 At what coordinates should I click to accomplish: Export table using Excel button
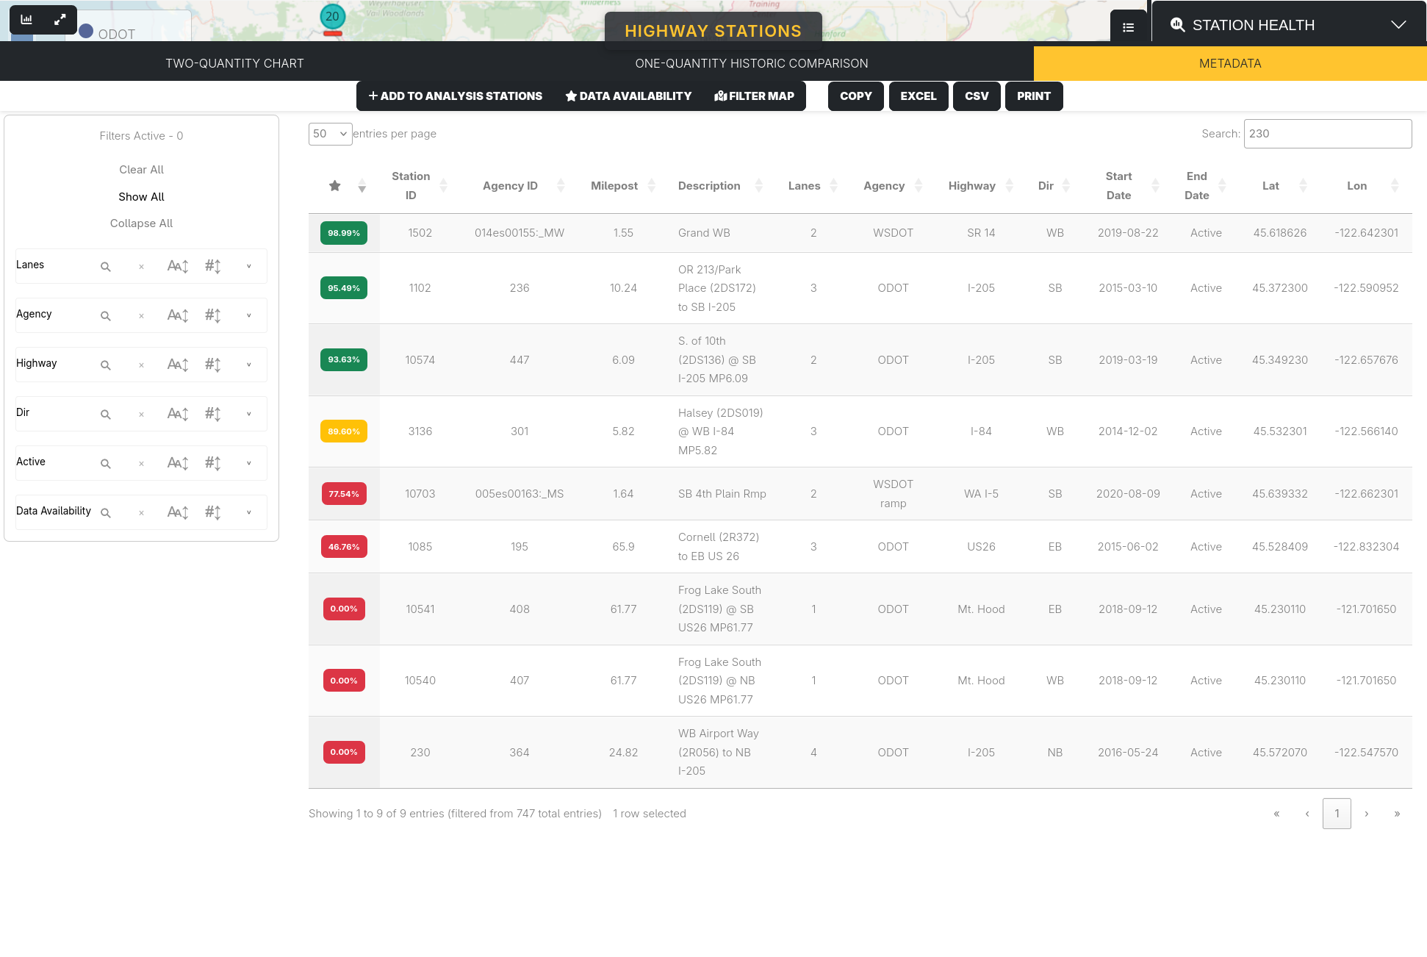[919, 96]
